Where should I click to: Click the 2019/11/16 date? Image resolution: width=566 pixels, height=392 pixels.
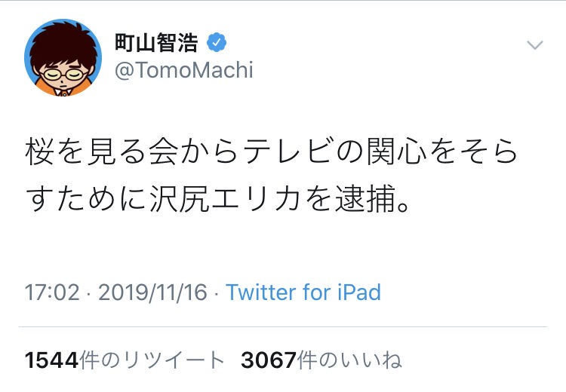152,292
